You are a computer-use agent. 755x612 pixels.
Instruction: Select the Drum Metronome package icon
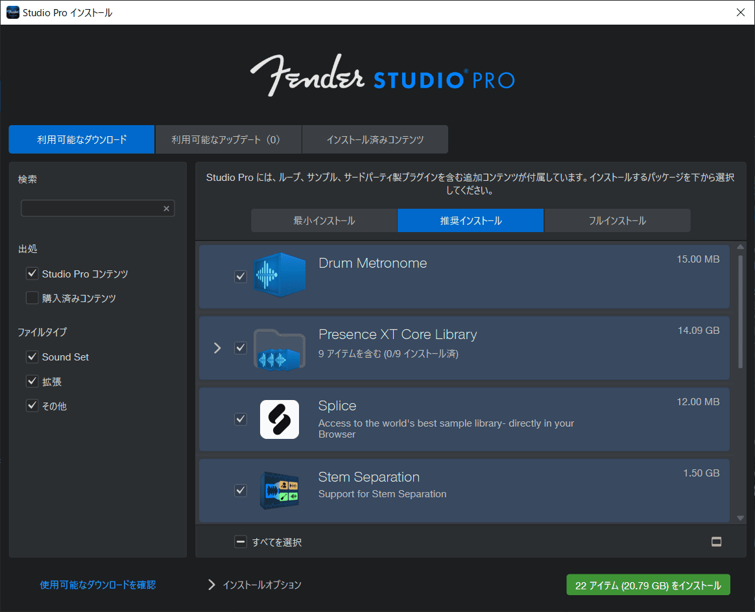[x=280, y=276]
